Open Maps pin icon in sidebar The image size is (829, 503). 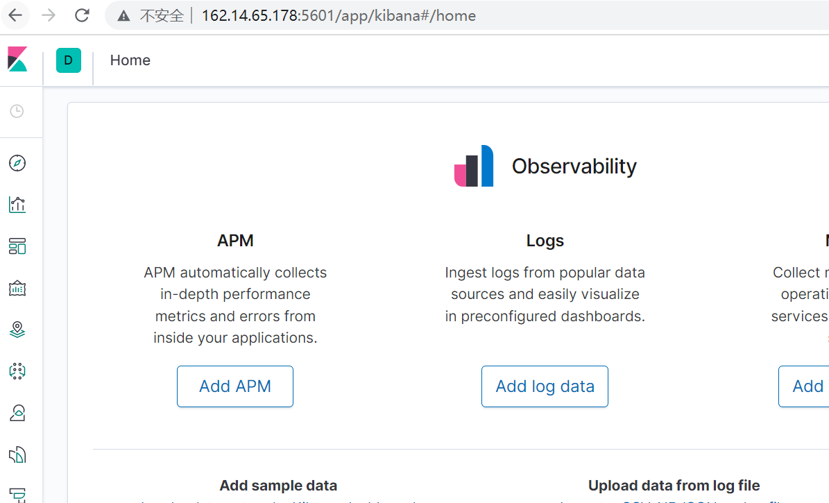[x=17, y=330]
